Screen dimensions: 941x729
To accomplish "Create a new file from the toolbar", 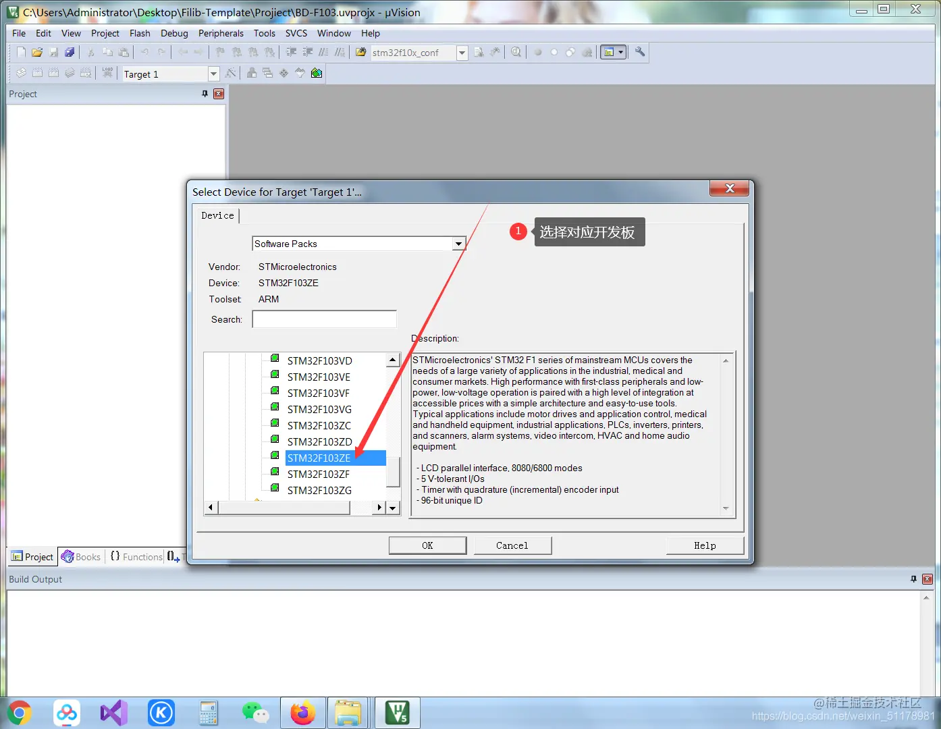I will click(x=21, y=52).
